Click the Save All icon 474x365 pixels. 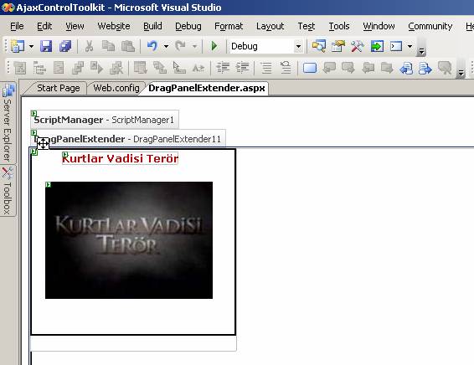tap(65, 46)
